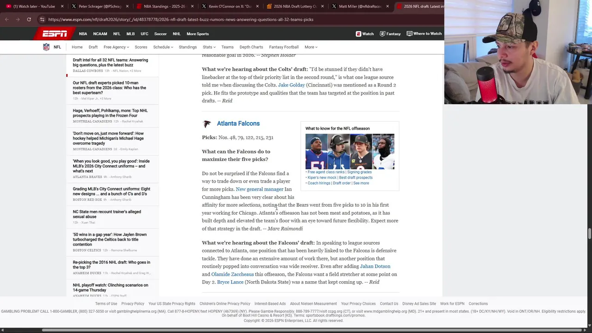Screen dimensions: 592x333
Task: Open the UFC menu item
Action: coord(144,34)
